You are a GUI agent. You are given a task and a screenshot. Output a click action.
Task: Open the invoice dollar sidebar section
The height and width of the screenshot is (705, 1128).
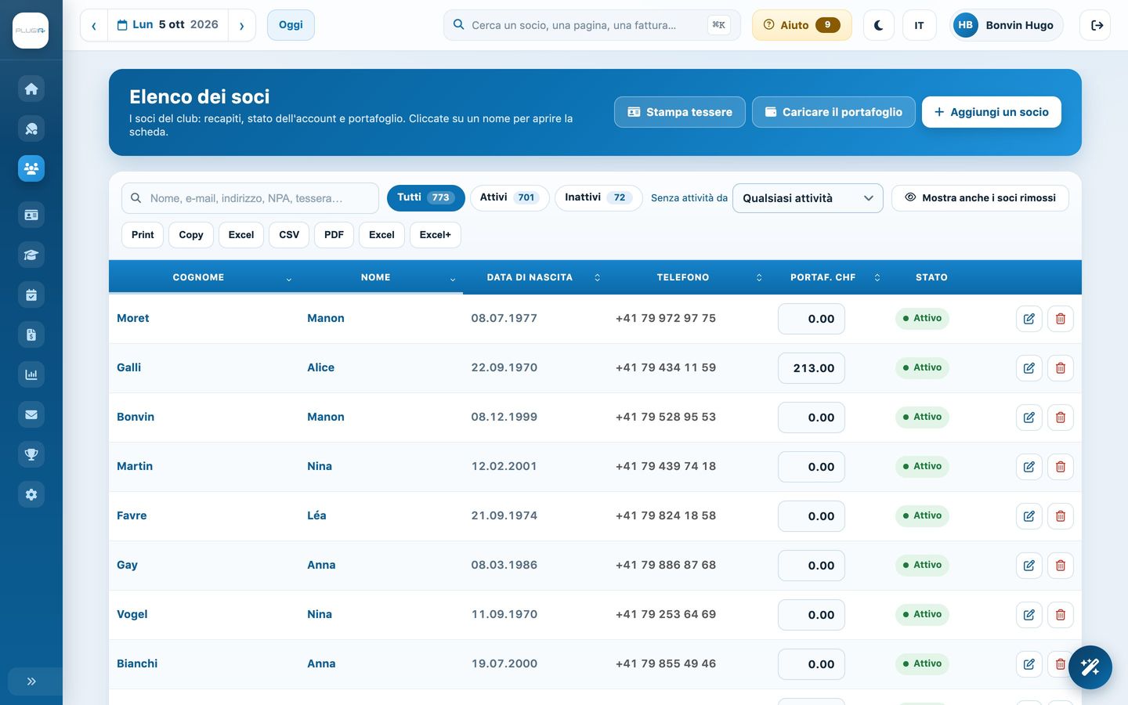(31, 334)
